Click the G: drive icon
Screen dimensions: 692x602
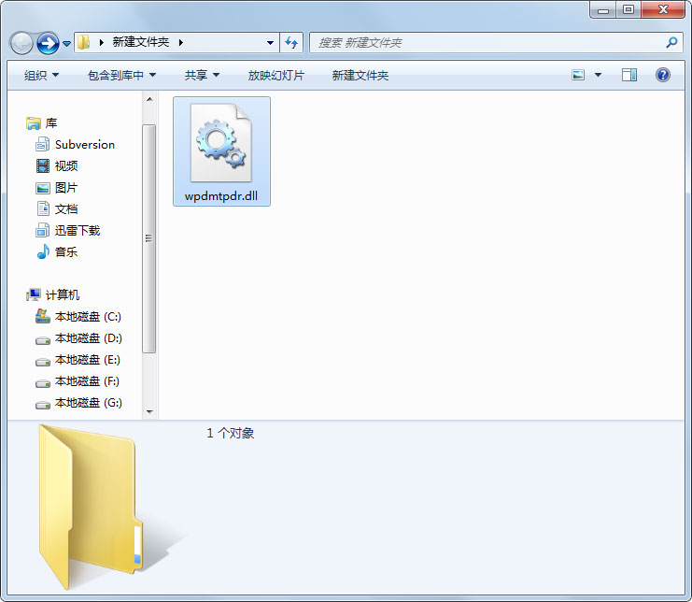(42, 405)
